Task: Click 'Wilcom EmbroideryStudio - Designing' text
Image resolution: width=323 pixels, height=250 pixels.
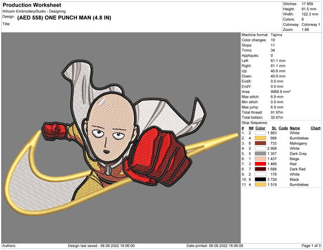Action: tap(34, 12)
